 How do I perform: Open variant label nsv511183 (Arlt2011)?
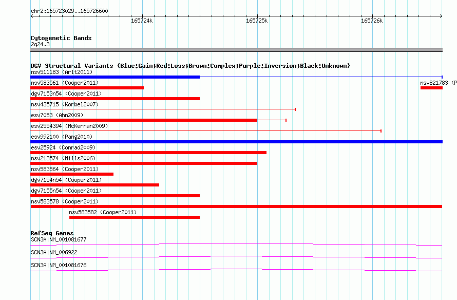tap(62, 72)
